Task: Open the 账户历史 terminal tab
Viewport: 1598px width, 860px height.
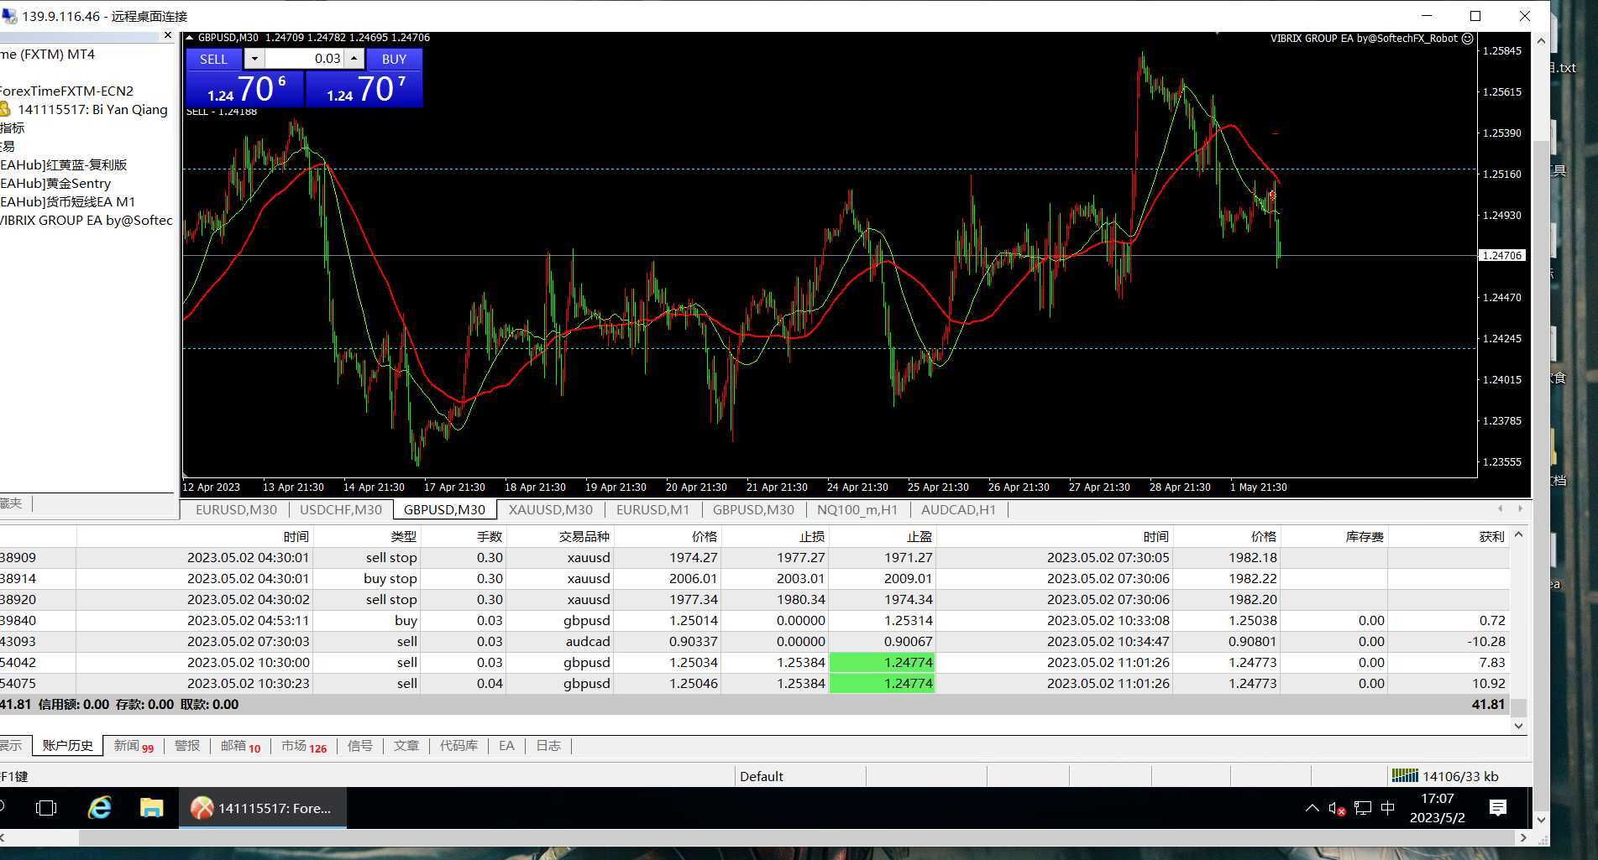Action: coord(68,746)
